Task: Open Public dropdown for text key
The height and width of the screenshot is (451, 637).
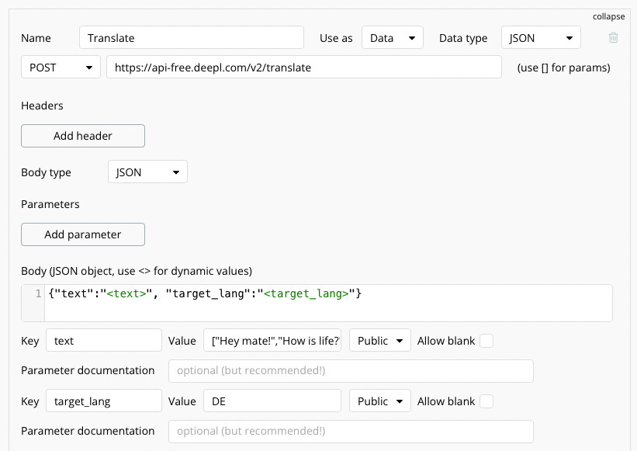Action: [x=380, y=341]
